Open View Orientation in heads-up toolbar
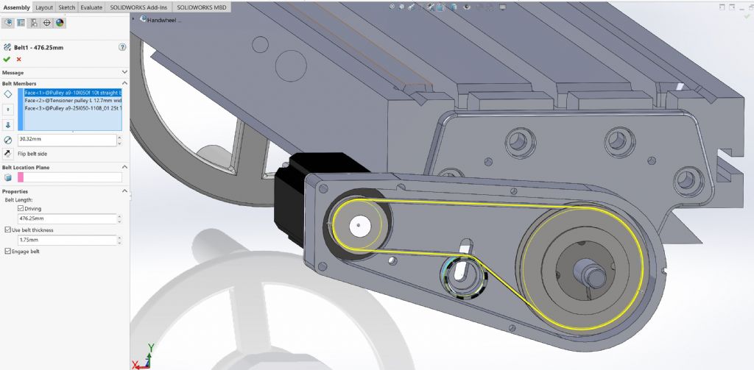Viewport: 754px width, 370px height. [x=443, y=7]
